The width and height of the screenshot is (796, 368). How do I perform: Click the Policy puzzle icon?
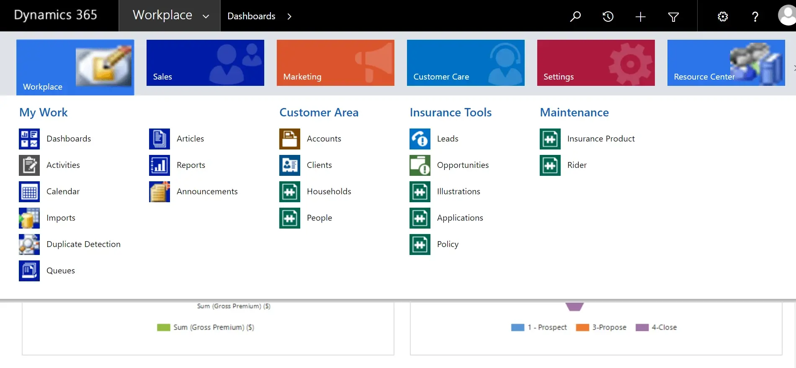coord(420,244)
